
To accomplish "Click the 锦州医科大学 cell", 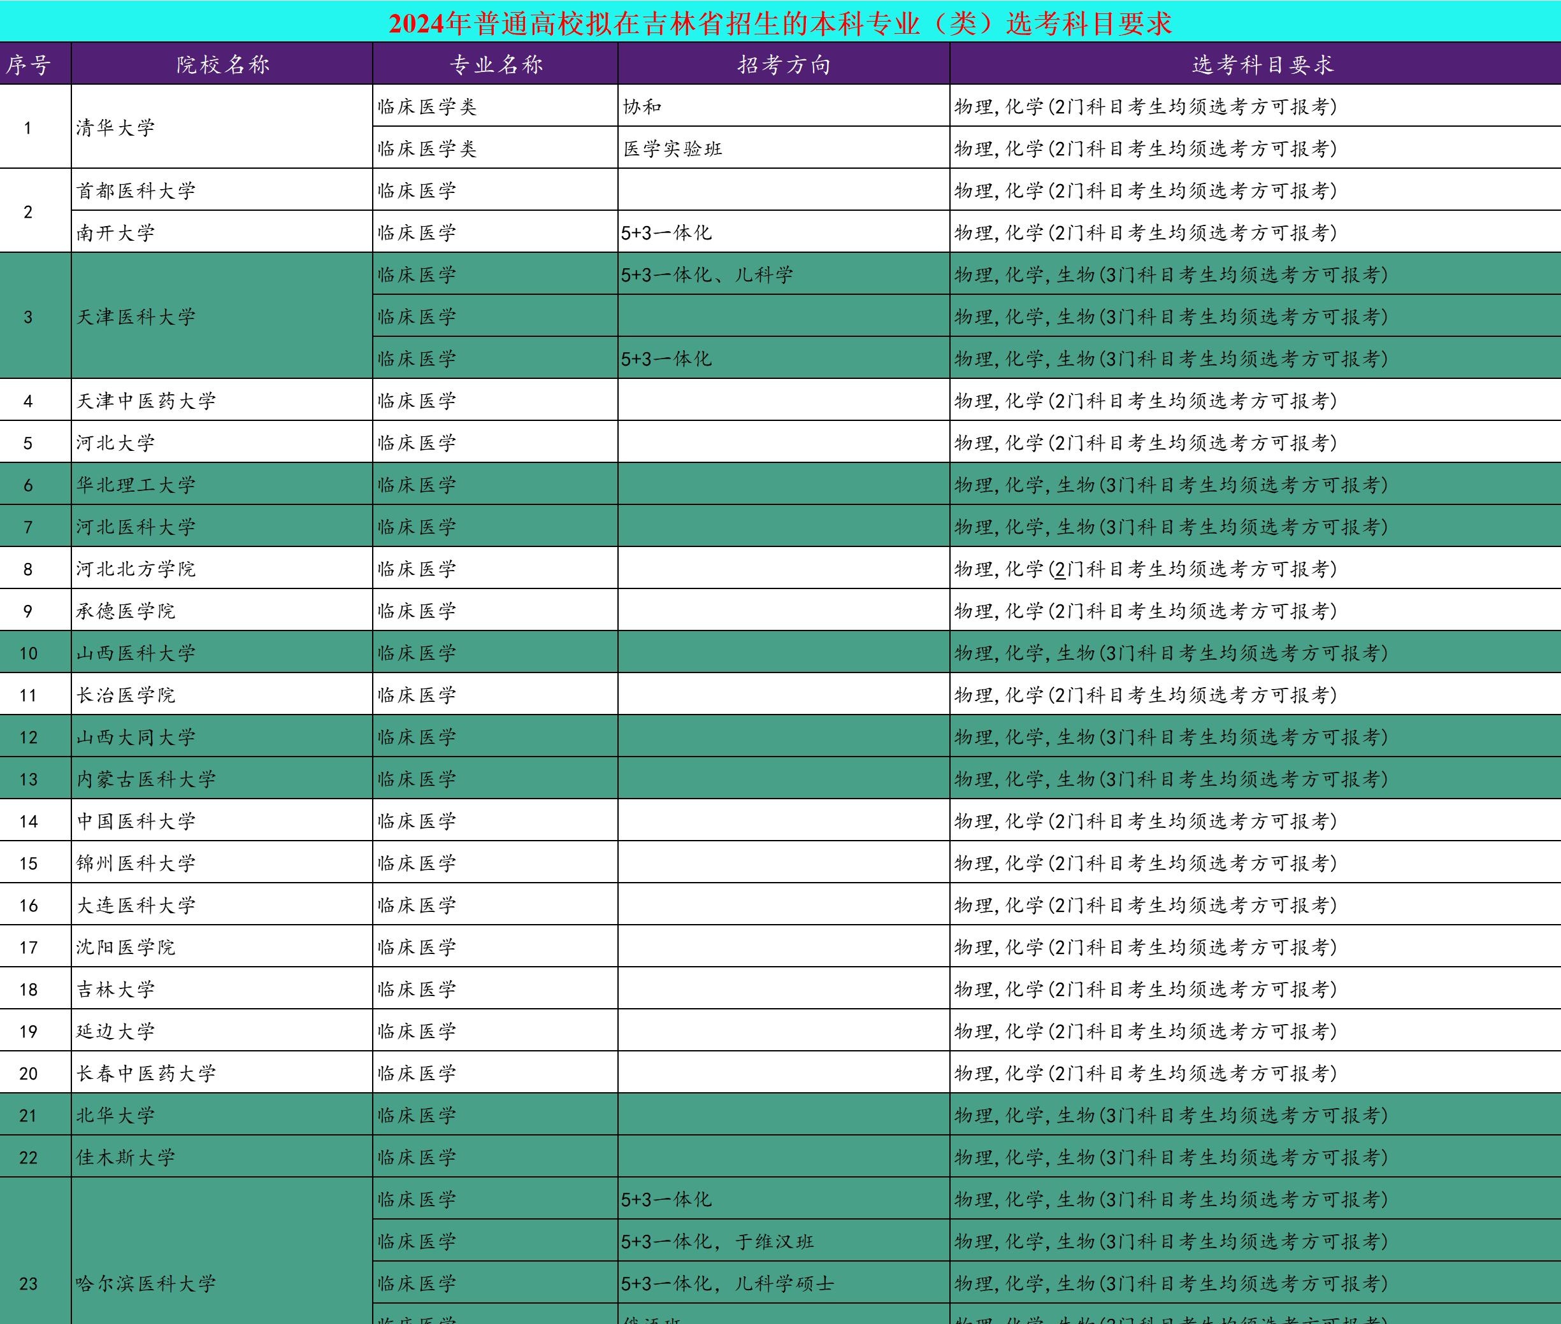I will 222,862.
